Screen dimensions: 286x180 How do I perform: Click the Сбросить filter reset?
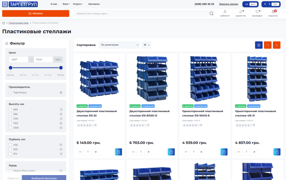(14, 178)
